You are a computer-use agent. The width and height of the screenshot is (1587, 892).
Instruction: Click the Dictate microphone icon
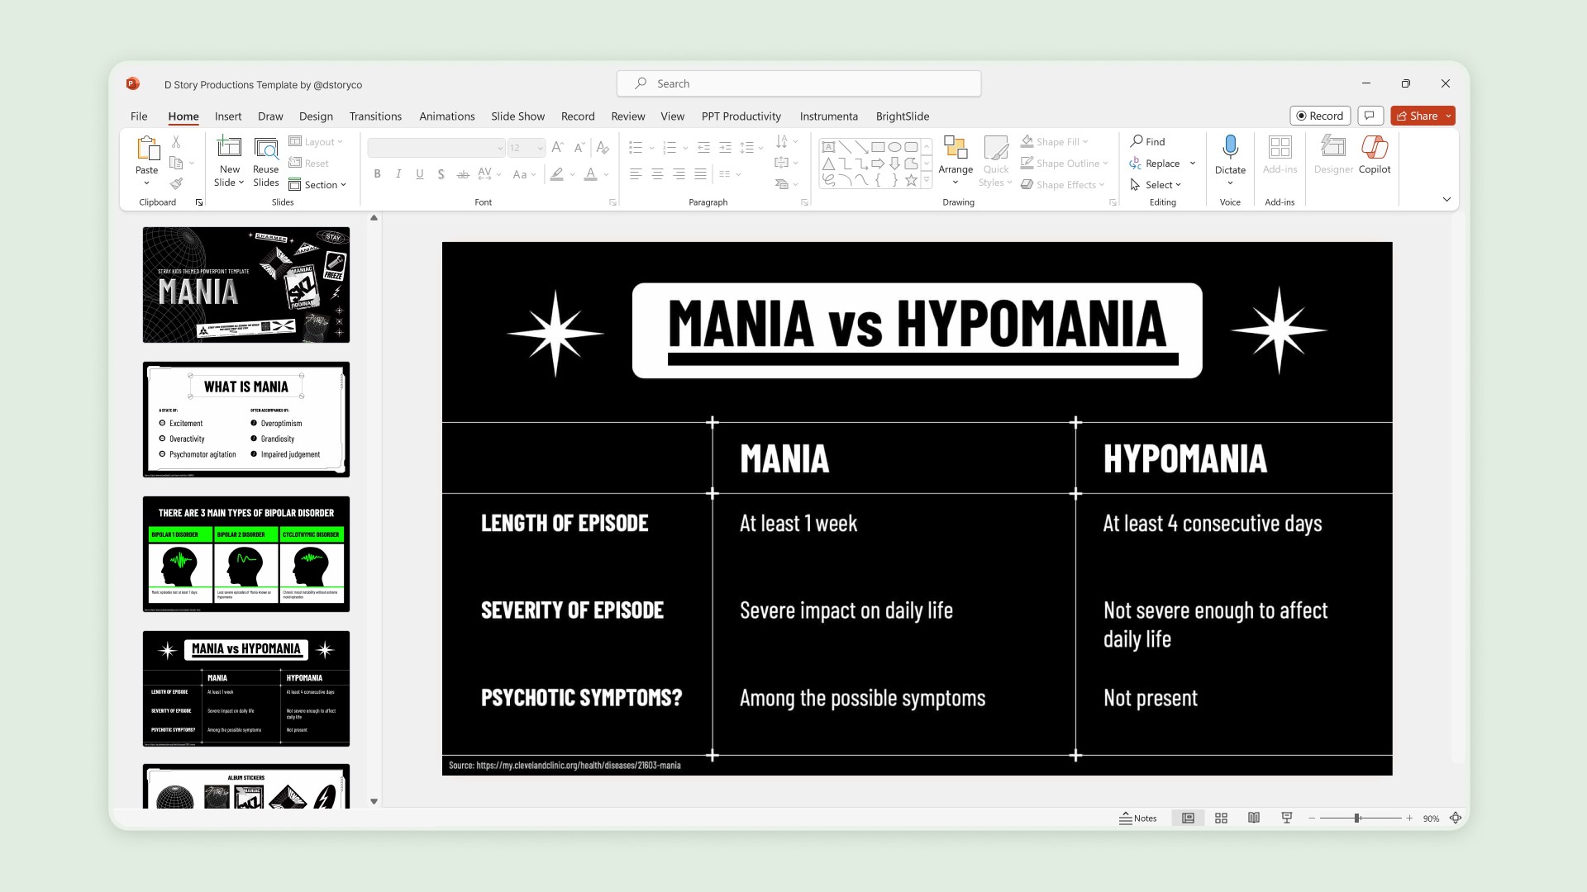click(1230, 147)
